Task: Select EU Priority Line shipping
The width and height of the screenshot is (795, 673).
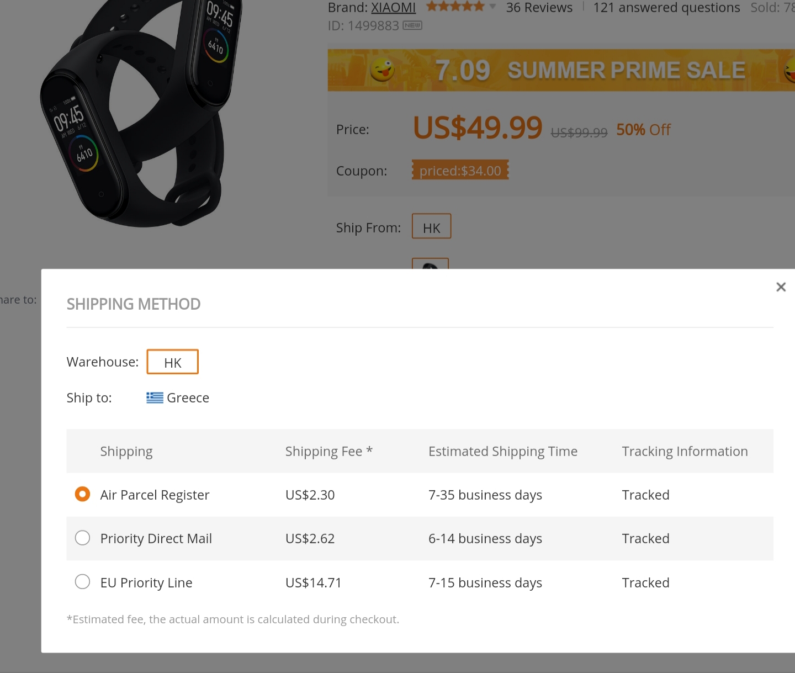Action: tap(82, 582)
